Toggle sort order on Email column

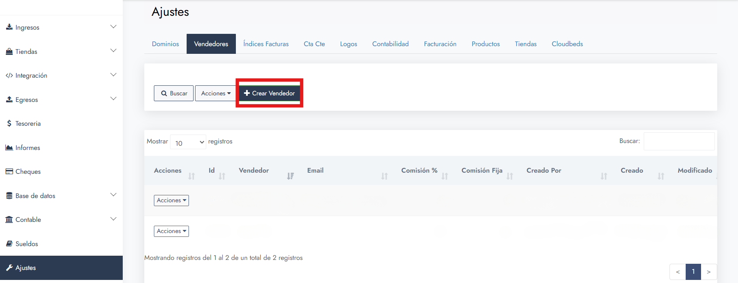[x=384, y=176]
